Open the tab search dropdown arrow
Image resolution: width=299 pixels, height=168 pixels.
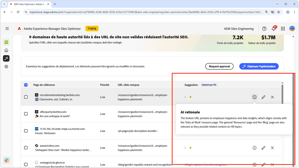pyautogui.click(x=4, y=4)
